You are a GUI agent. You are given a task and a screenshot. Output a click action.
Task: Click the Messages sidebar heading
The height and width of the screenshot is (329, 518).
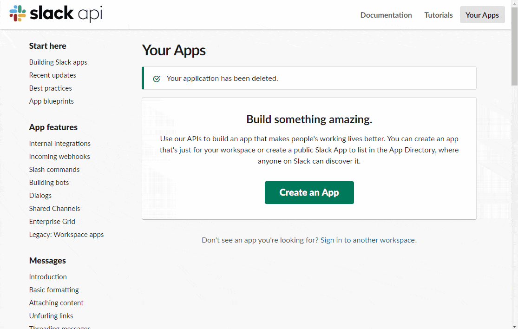pos(47,261)
